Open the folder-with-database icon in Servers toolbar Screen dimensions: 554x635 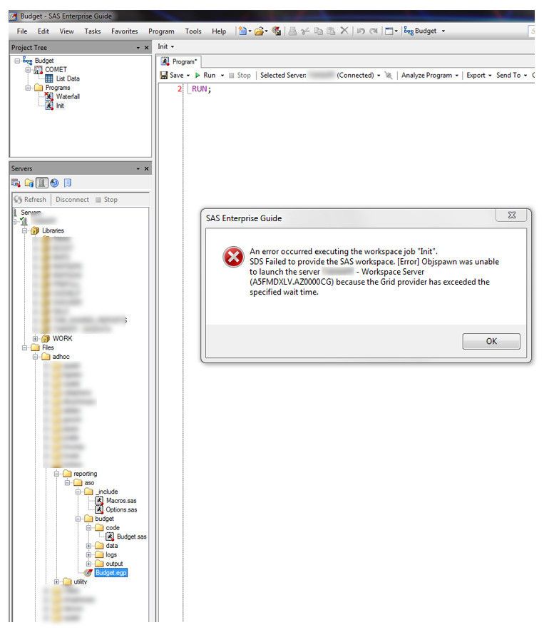[29, 183]
